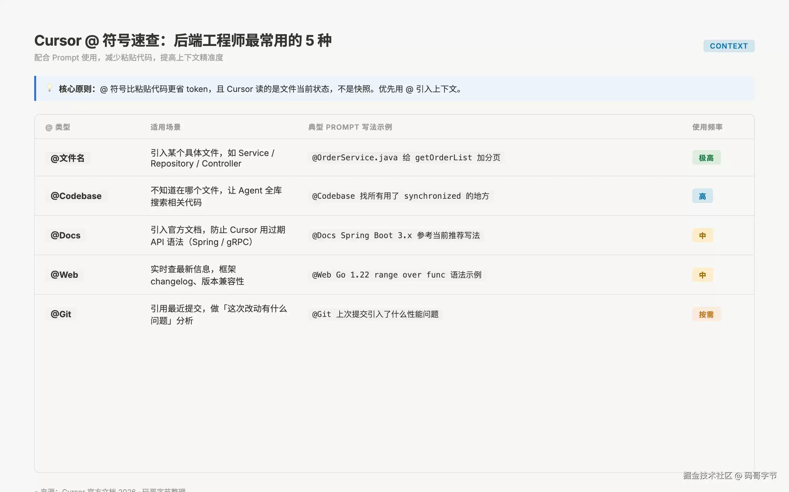Click the '中' badge in the @Web row
Screen dimensions: 789x492
[702, 275]
